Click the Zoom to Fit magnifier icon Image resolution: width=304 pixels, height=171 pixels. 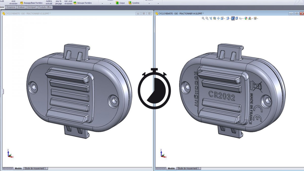click(x=203, y=18)
